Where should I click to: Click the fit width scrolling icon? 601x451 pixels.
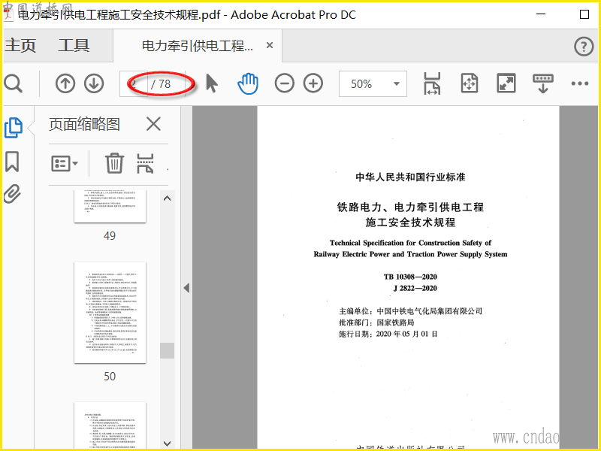coord(432,83)
